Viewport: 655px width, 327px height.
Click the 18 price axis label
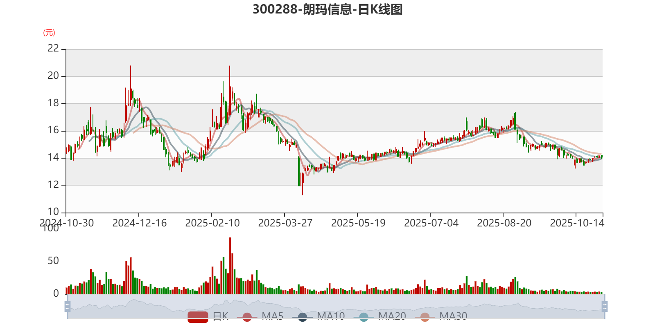53,103
